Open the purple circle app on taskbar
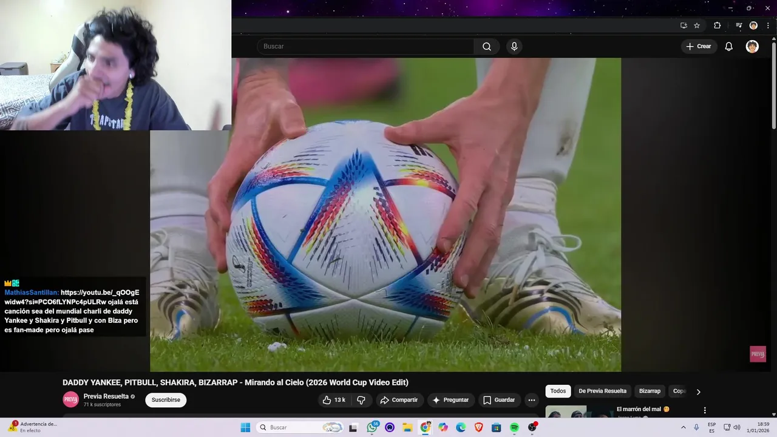777x437 pixels. click(x=390, y=427)
